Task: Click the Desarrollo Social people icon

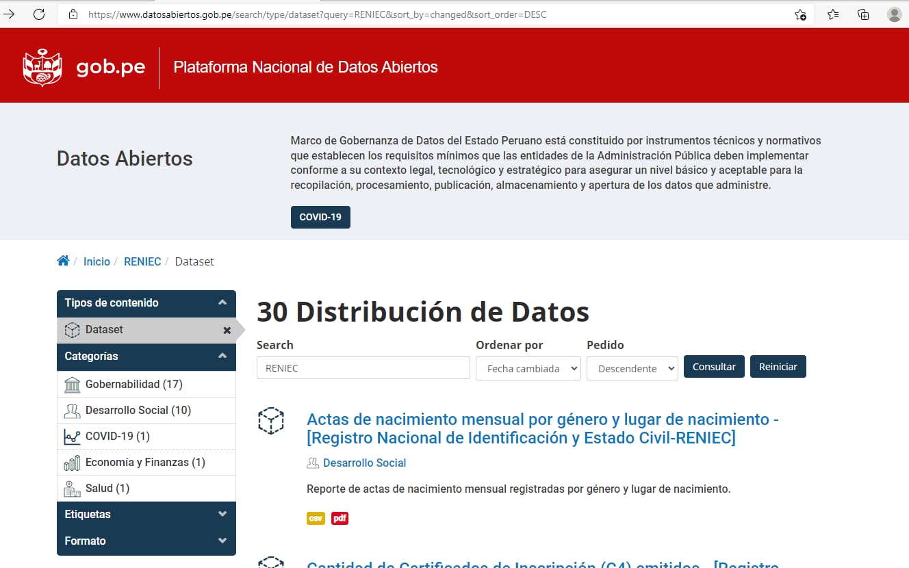Action: (72, 411)
